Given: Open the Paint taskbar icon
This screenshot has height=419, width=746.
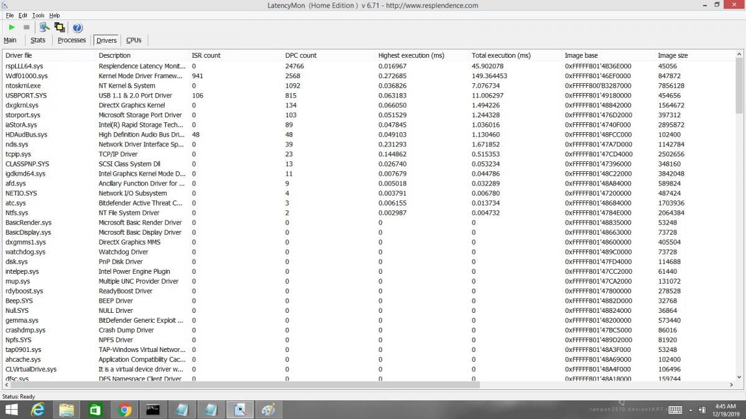Looking at the screenshot, I should tap(268, 410).
